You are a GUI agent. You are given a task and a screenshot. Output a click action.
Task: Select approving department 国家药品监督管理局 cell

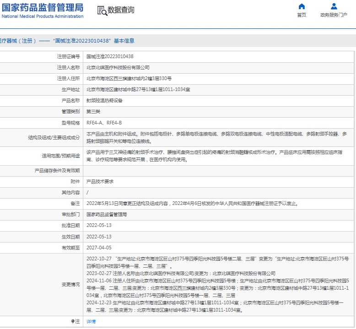[x=107, y=214]
